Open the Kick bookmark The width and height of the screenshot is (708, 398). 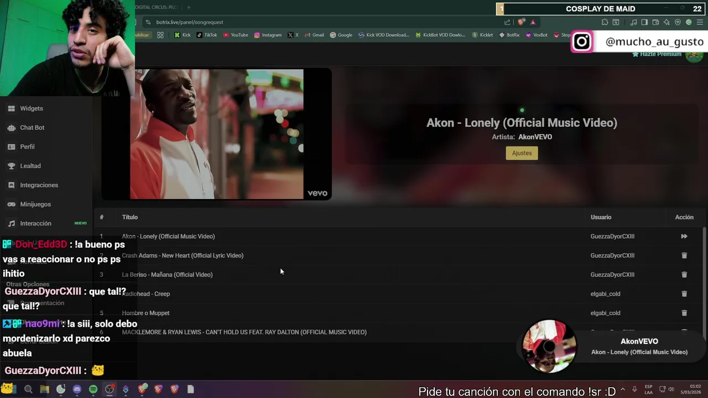[182, 35]
